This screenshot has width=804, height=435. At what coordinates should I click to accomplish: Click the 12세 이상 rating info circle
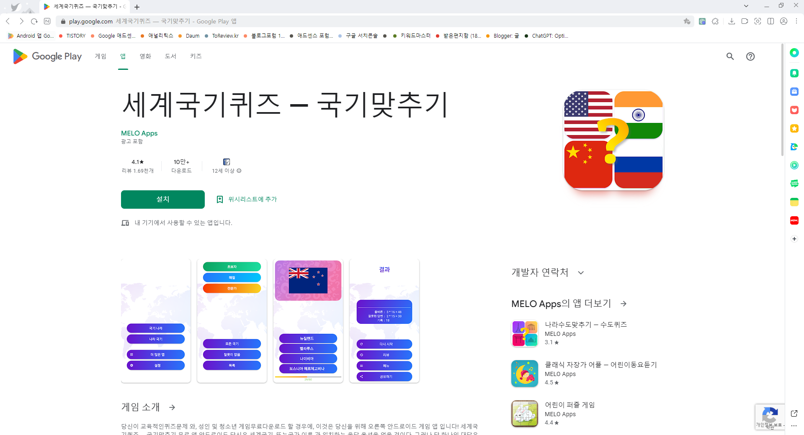click(x=239, y=171)
